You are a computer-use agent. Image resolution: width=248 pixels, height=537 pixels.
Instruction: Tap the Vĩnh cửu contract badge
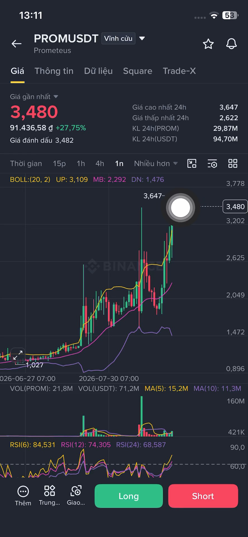pyautogui.click(x=118, y=39)
